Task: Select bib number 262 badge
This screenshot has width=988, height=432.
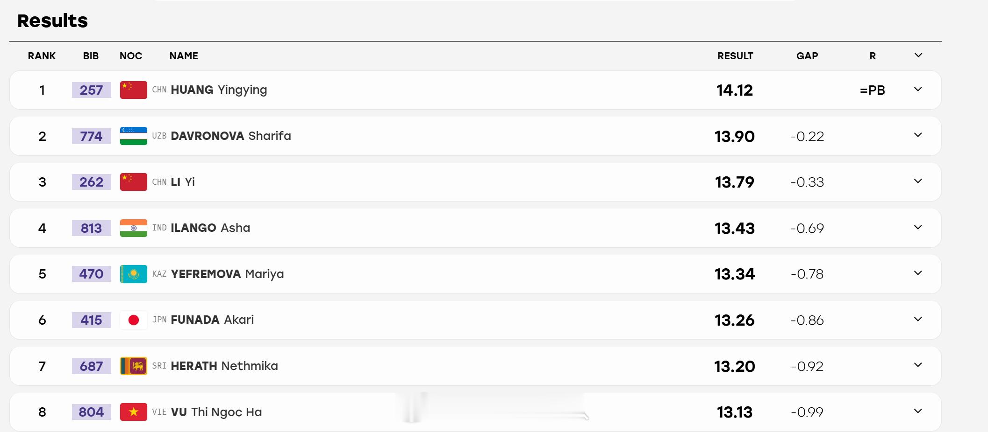Action: (92, 182)
